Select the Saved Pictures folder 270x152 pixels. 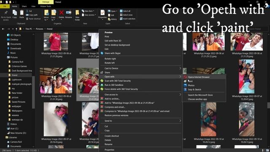pos(19,102)
